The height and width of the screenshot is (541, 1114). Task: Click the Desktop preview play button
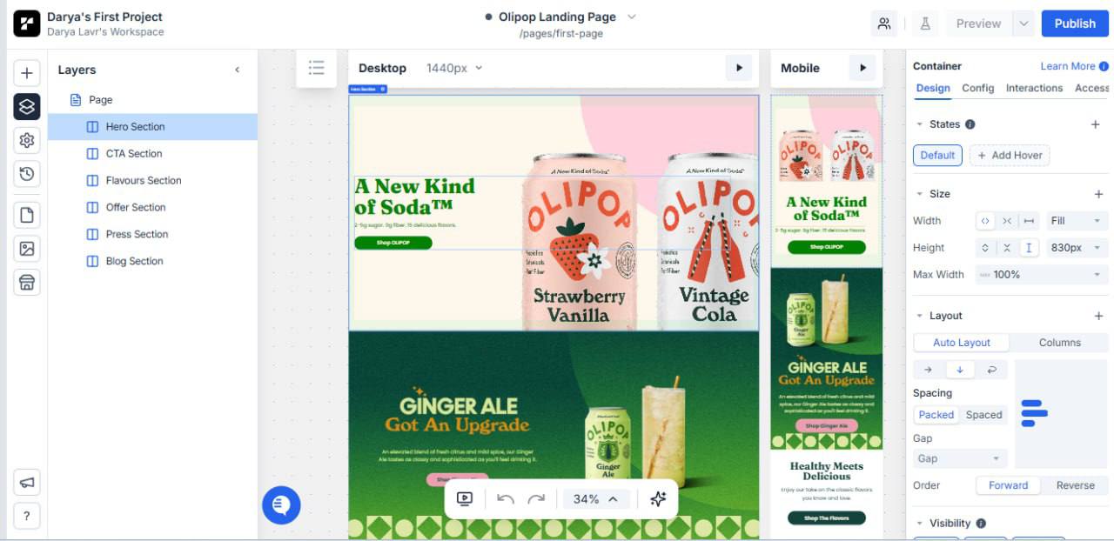[739, 68]
